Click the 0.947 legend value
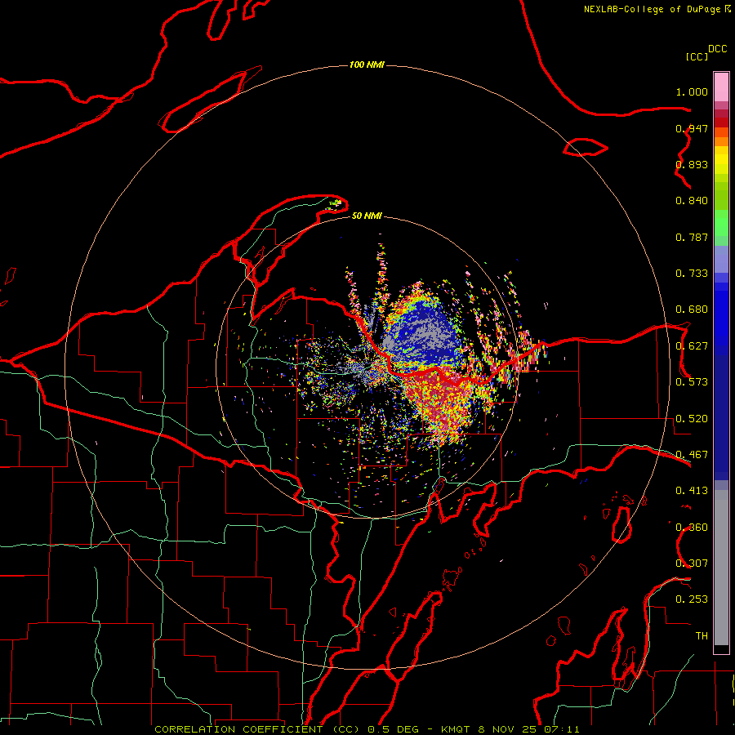The width and height of the screenshot is (735, 735). point(692,128)
